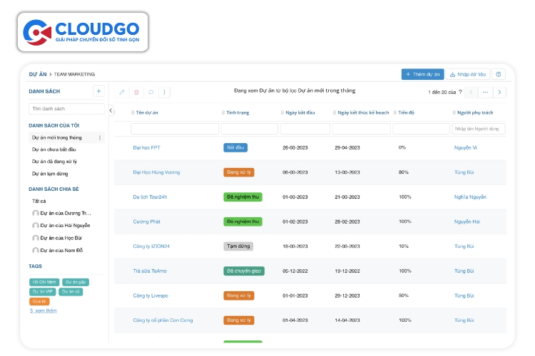The width and height of the screenshot is (535, 356).
Task: Open the 'Đại học FPT' project link
Action: click(147, 147)
